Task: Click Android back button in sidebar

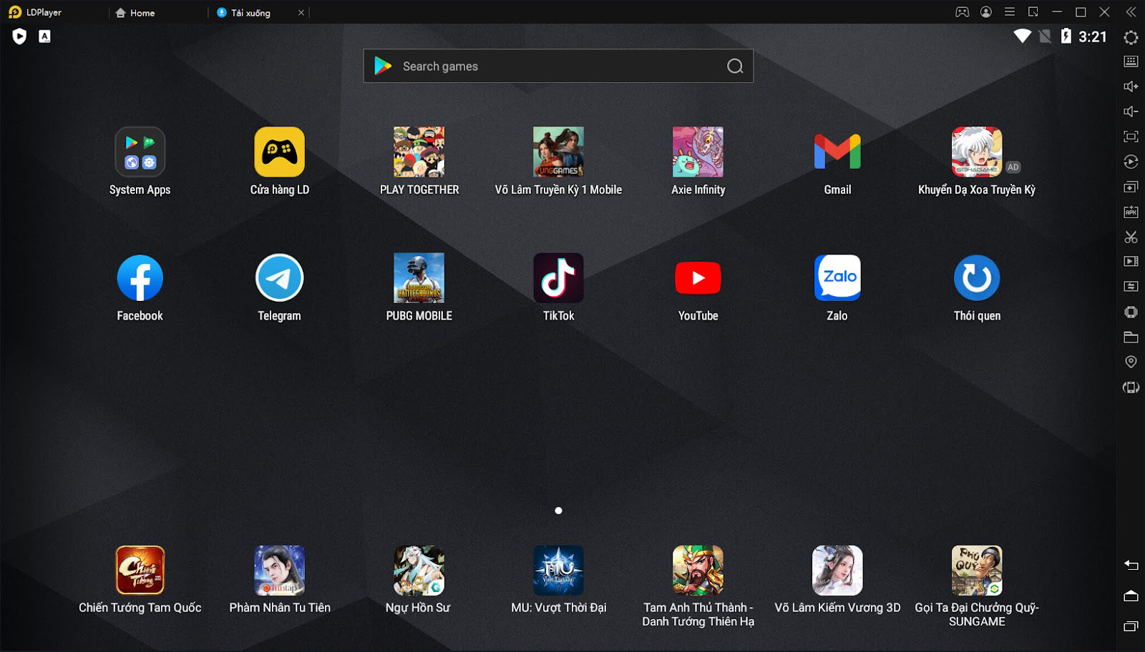Action: [1131, 565]
